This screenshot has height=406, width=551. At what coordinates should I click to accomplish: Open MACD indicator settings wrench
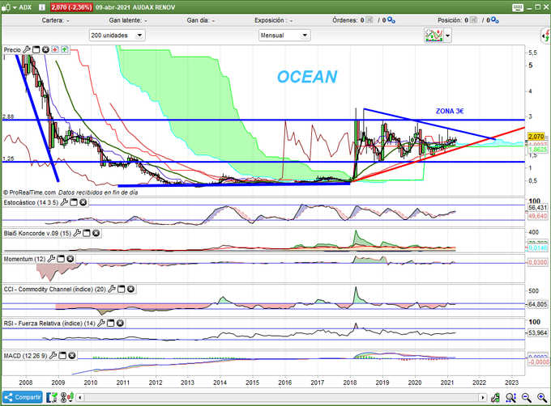point(53,356)
